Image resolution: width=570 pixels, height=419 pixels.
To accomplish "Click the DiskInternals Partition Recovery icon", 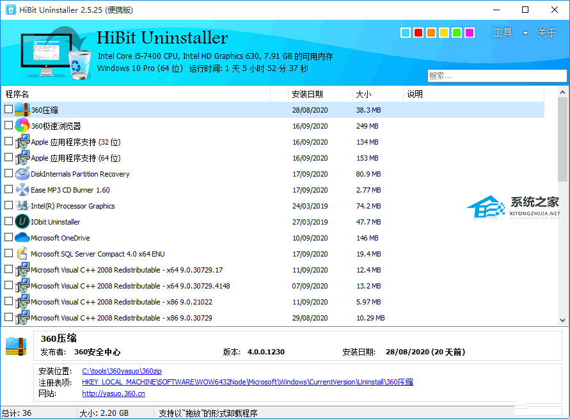I will [22, 174].
